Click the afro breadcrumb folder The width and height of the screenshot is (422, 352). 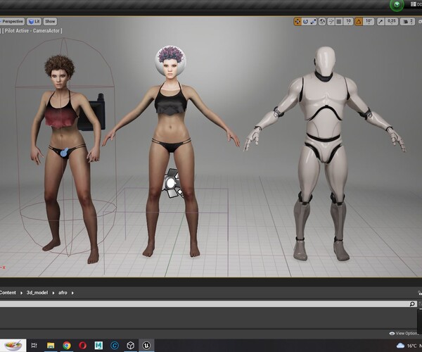point(63,293)
